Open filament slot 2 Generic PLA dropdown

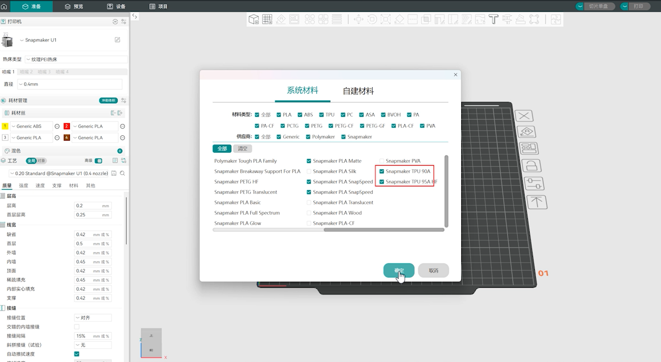coord(95,126)
